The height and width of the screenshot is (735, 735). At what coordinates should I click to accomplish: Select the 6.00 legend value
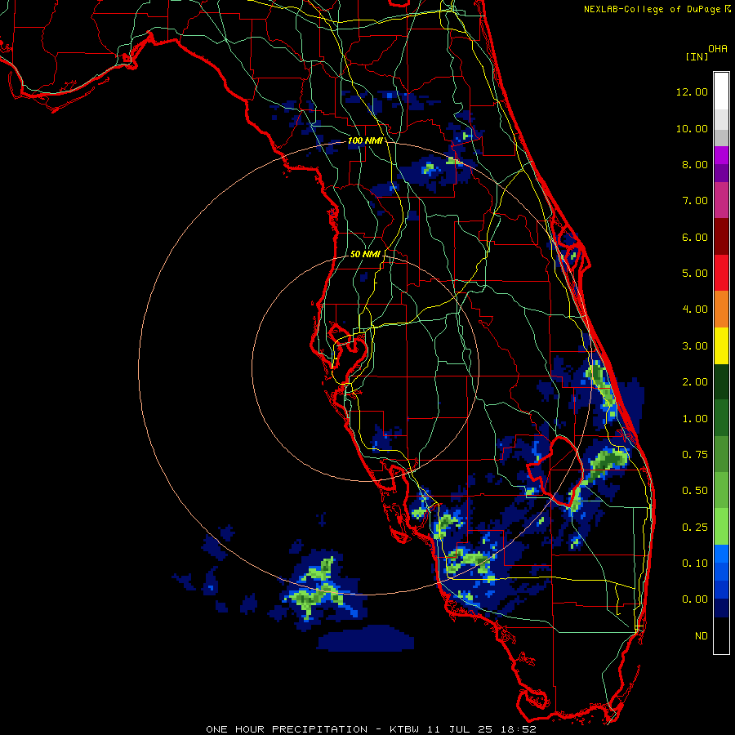[x=695, y=237]
